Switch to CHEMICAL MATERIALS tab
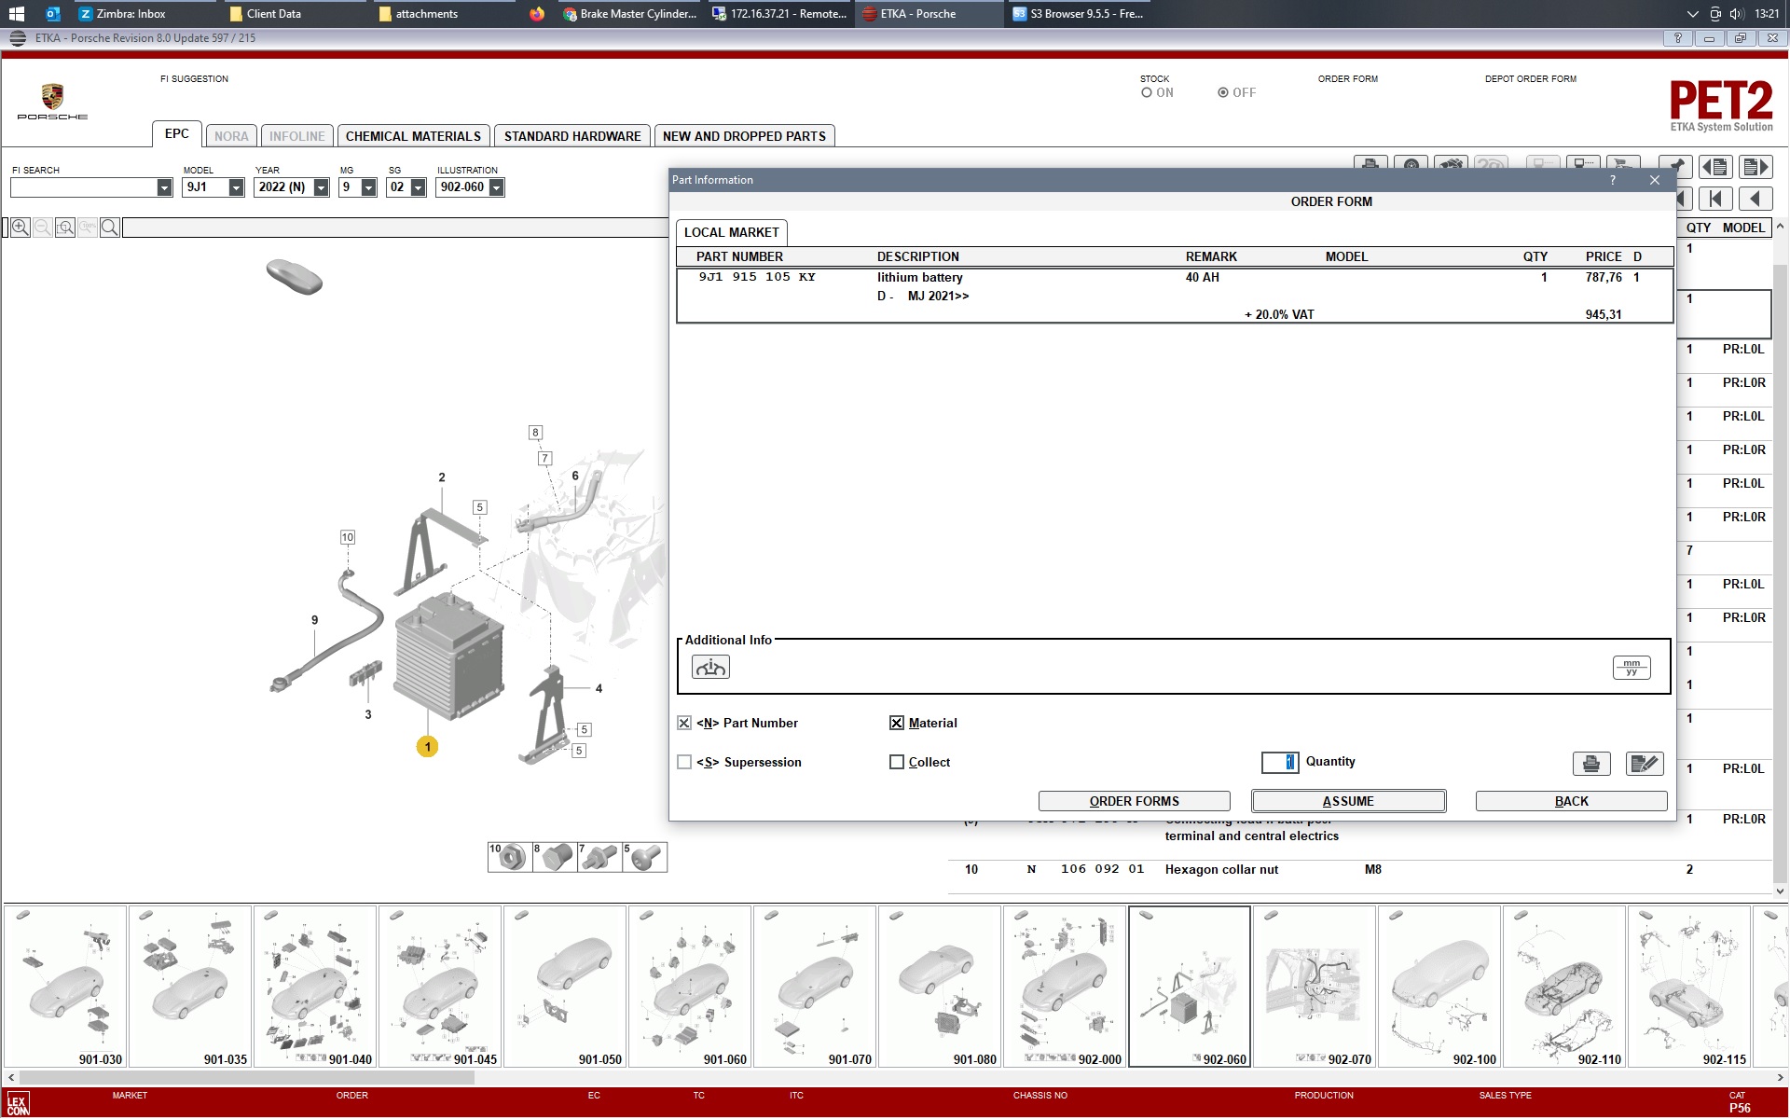 point(413,136)
